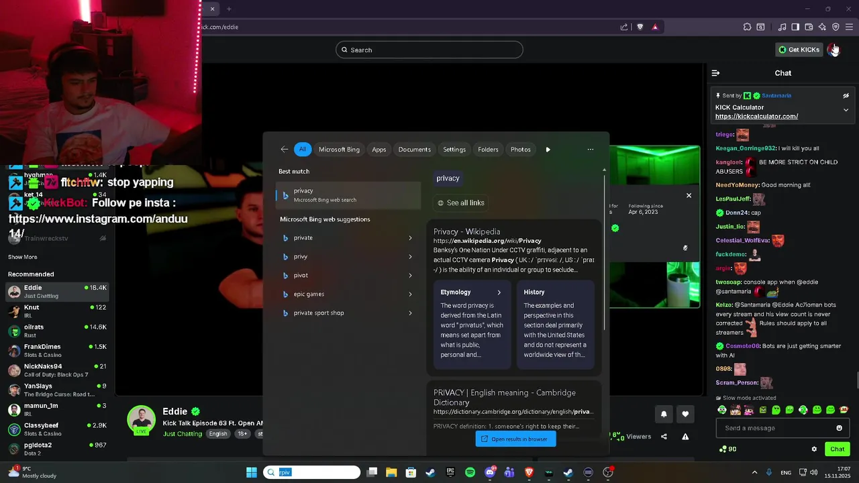
Task: Expand the private web suggestion
Action: tap(410, 237)
